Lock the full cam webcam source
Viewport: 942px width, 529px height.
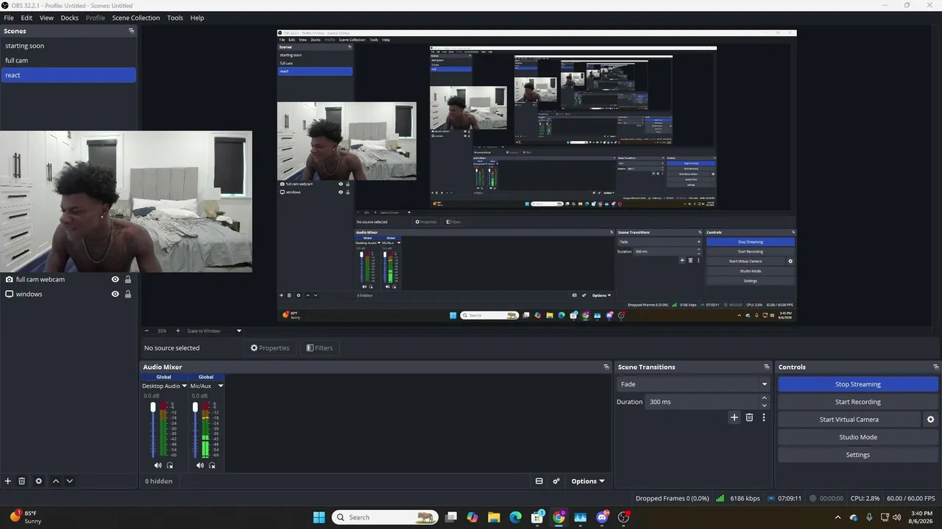(x=128, y=279)
